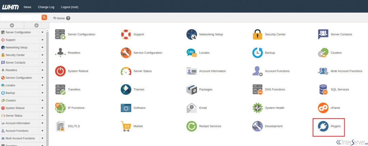This screenshot has height=146, width=368.
Task: Click Logout (root) in top bar
Action: (69, 7)
